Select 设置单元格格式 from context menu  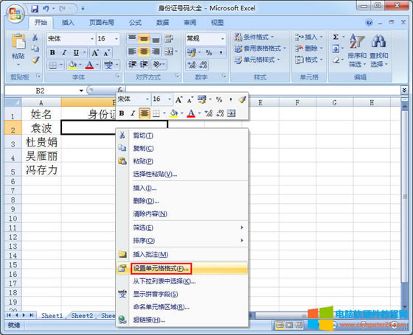tap(161, 269)
